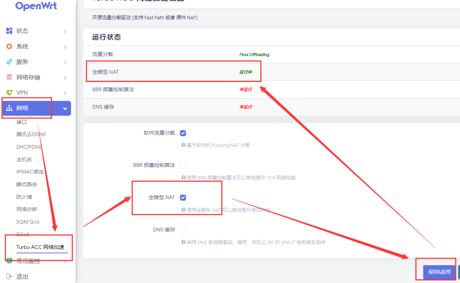This screenshot has height=283, width=460.
Task: Click the Network topology icon
Action: point(9,108)
